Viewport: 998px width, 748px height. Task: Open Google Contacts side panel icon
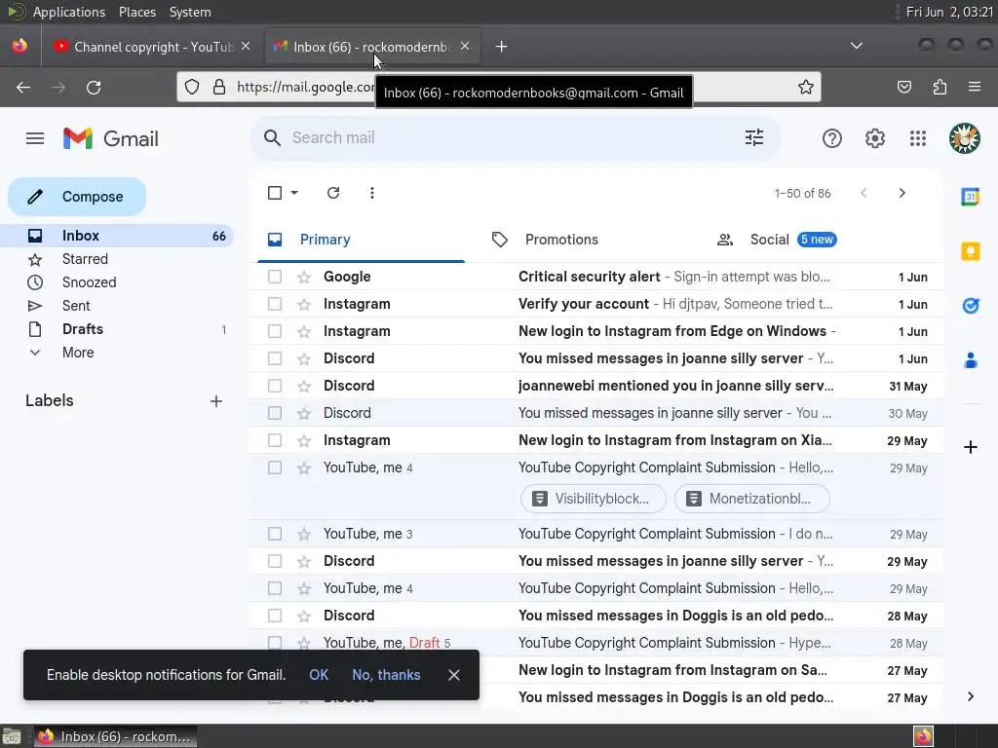point(970,360)
